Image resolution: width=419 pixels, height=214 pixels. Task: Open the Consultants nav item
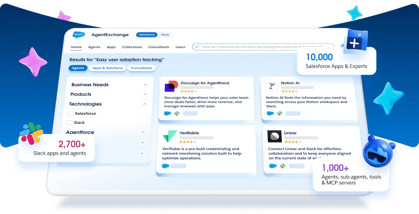[x=159, y=47]
